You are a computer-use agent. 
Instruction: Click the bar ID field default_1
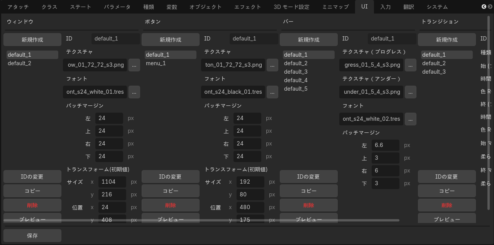click(x=392, y=39)
